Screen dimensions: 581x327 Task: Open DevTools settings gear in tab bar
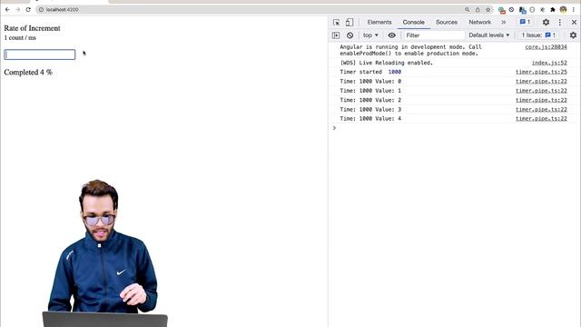(x=546, y=22)
